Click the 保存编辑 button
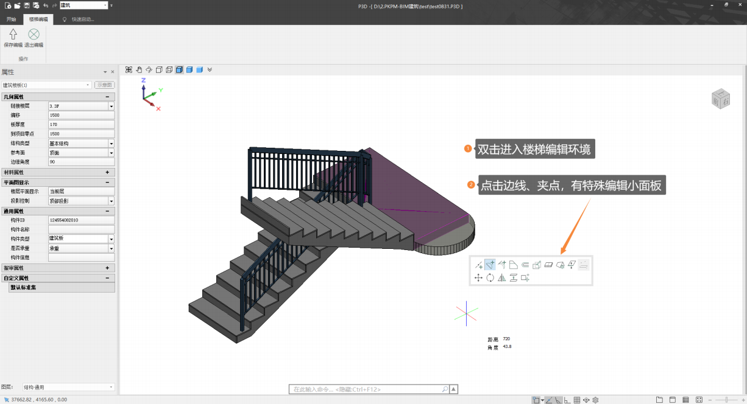747x404 pixels. 13,38
